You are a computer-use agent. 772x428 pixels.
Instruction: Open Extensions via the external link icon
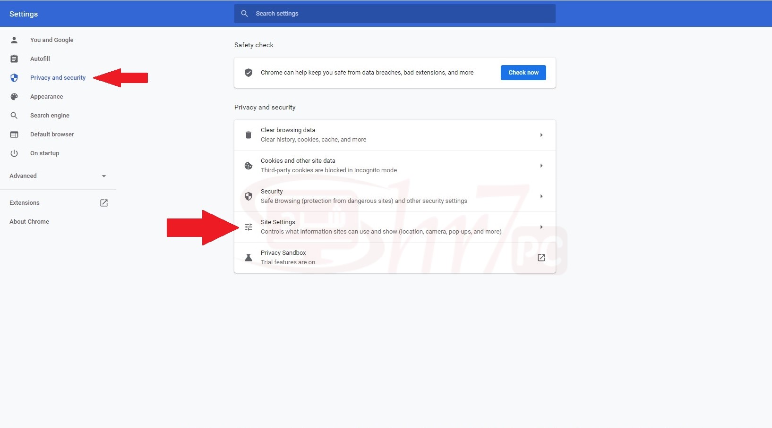click(104, 203)
